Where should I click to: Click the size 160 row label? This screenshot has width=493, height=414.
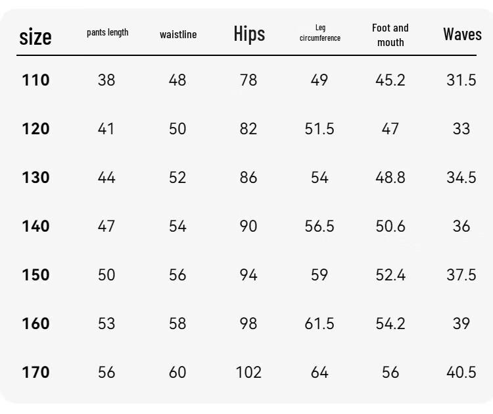click(x=35, y=323)
